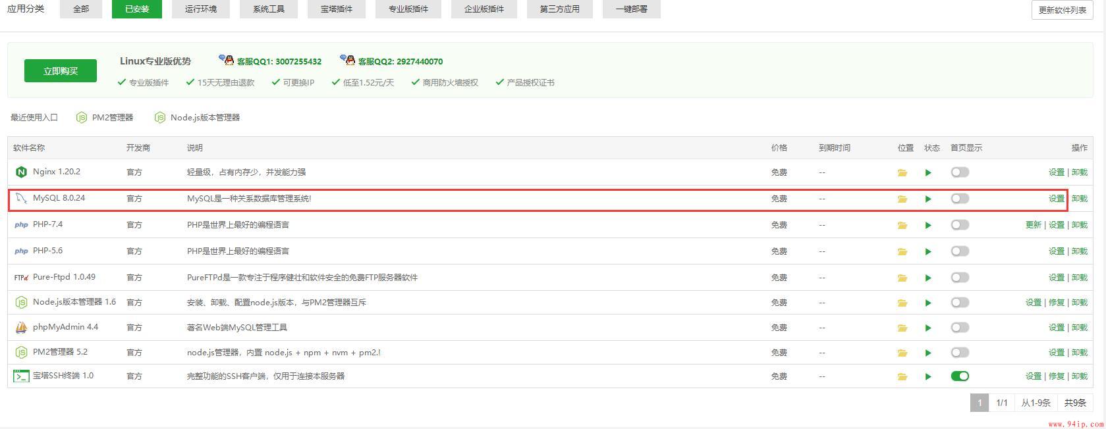Enable homepage display for phpMyAdmin
Image resolution: width=1106 pixels, height=429 pixels.
tap(960, 328)
